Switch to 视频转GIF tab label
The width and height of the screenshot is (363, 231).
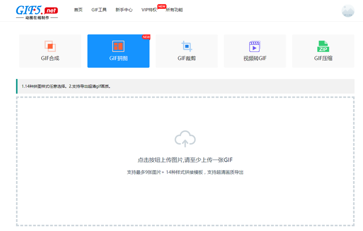tap(255, 59)
